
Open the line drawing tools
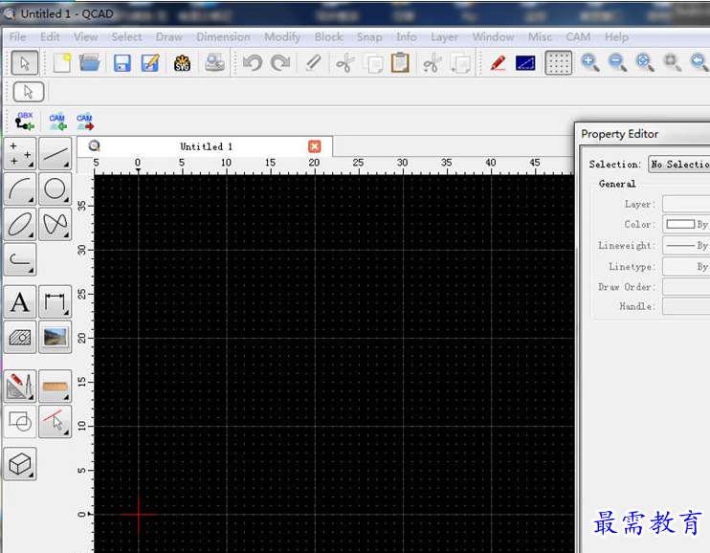[55, 153]
